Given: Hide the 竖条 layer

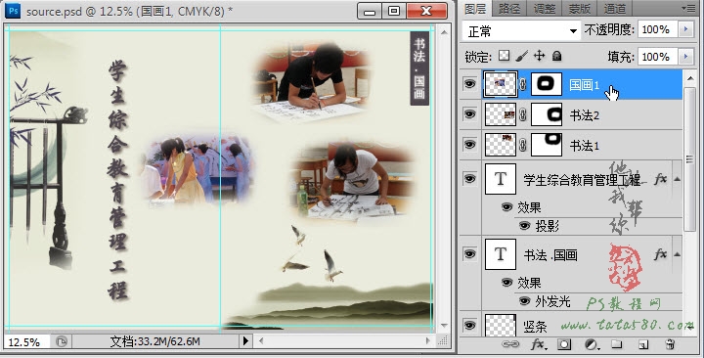Looking at the screenshot, I should pyautogui.click(x=469, y=325).
